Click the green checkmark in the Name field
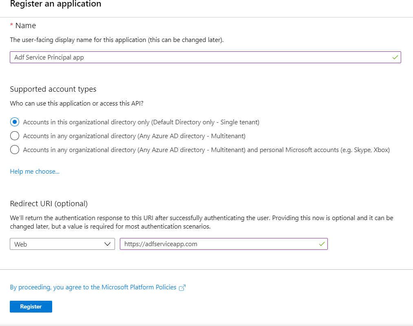 click(x=395, y=57)
